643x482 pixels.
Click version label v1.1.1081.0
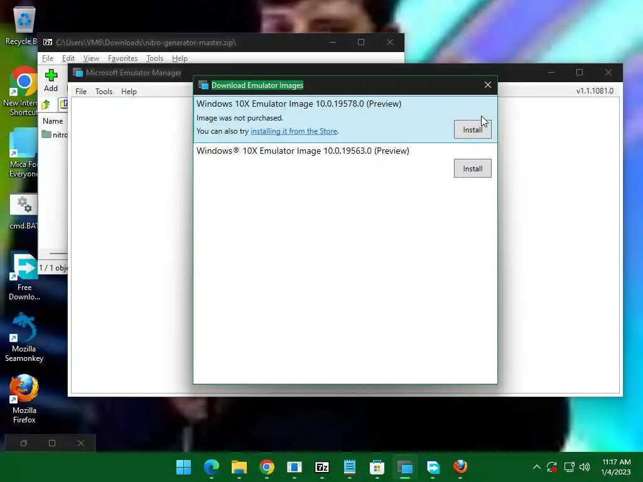click(x=595, y=91)
